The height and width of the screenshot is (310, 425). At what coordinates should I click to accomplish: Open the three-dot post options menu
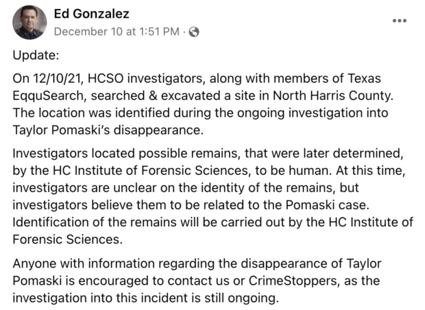click(x=400, y=21)
